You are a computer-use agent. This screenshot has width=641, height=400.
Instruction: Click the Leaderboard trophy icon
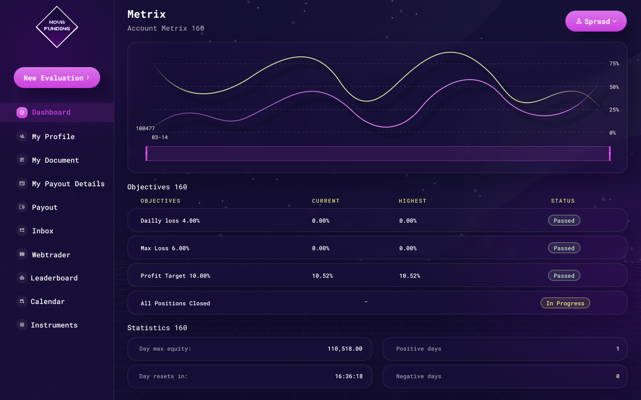[x=22, y=278]
